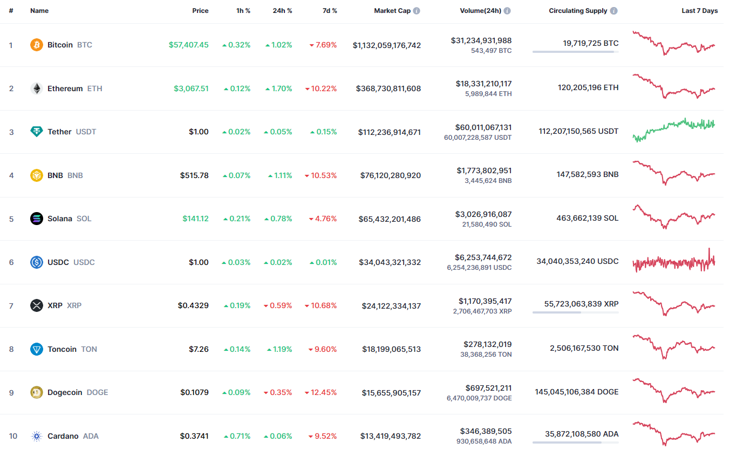This screenshot has width=730, height=456.
Task: Sort table by Name column header
Action: point(39,11)
